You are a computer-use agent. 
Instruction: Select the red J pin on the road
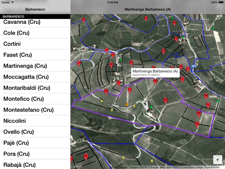coord(106,51)
